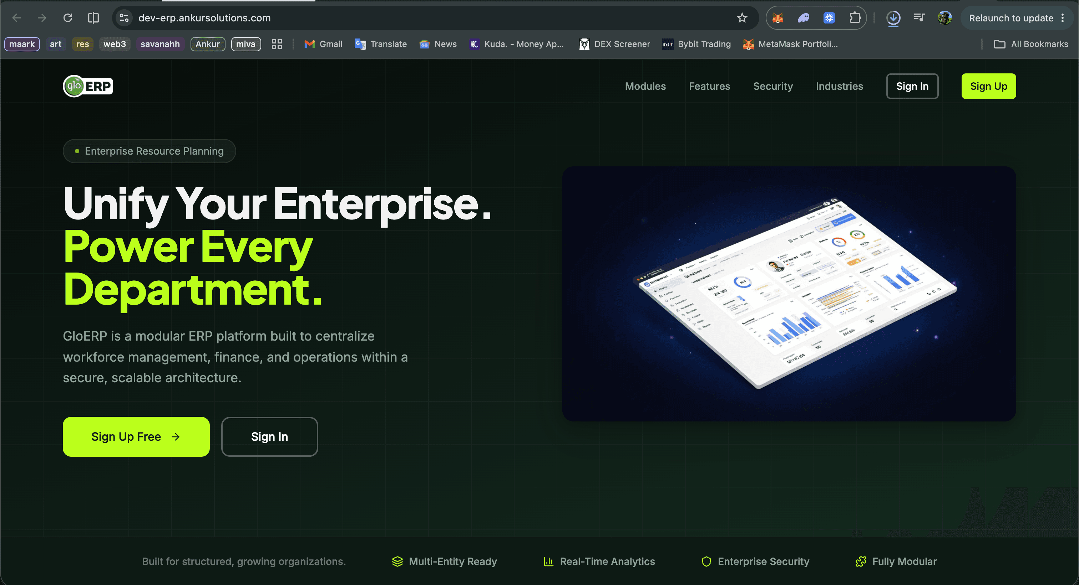Show browser downloads
Screen dimensions: 1079x585
point(893,18)
